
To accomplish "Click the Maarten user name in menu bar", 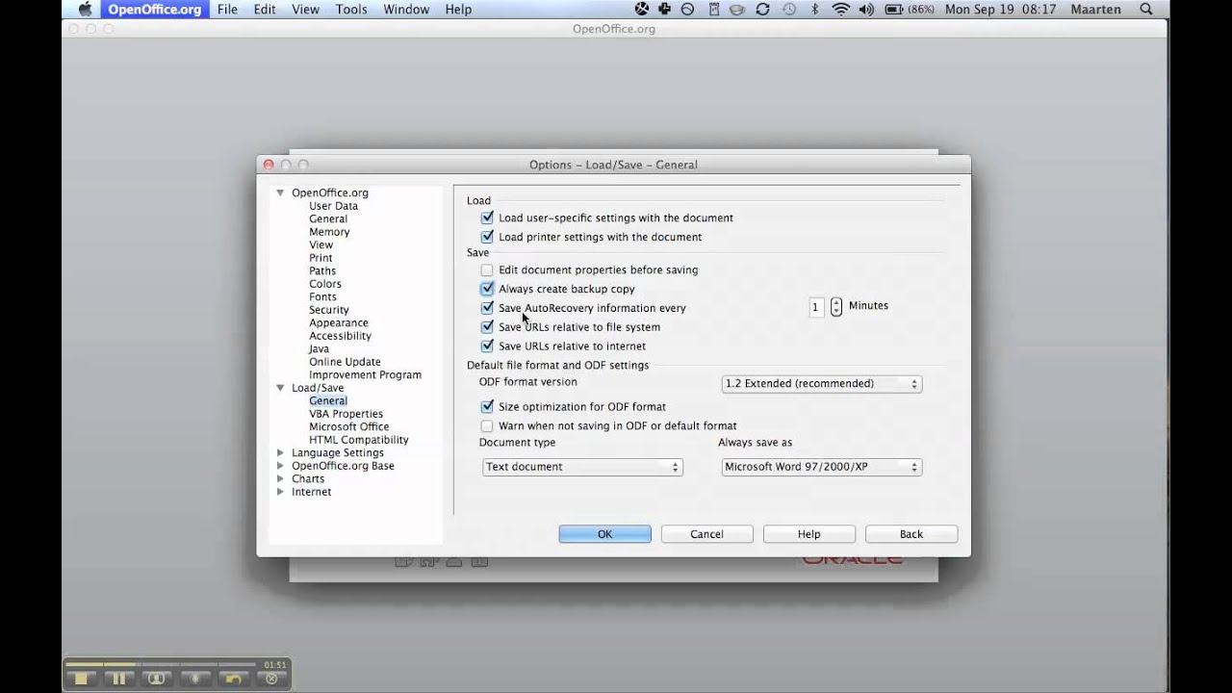I will [1095, 10].
